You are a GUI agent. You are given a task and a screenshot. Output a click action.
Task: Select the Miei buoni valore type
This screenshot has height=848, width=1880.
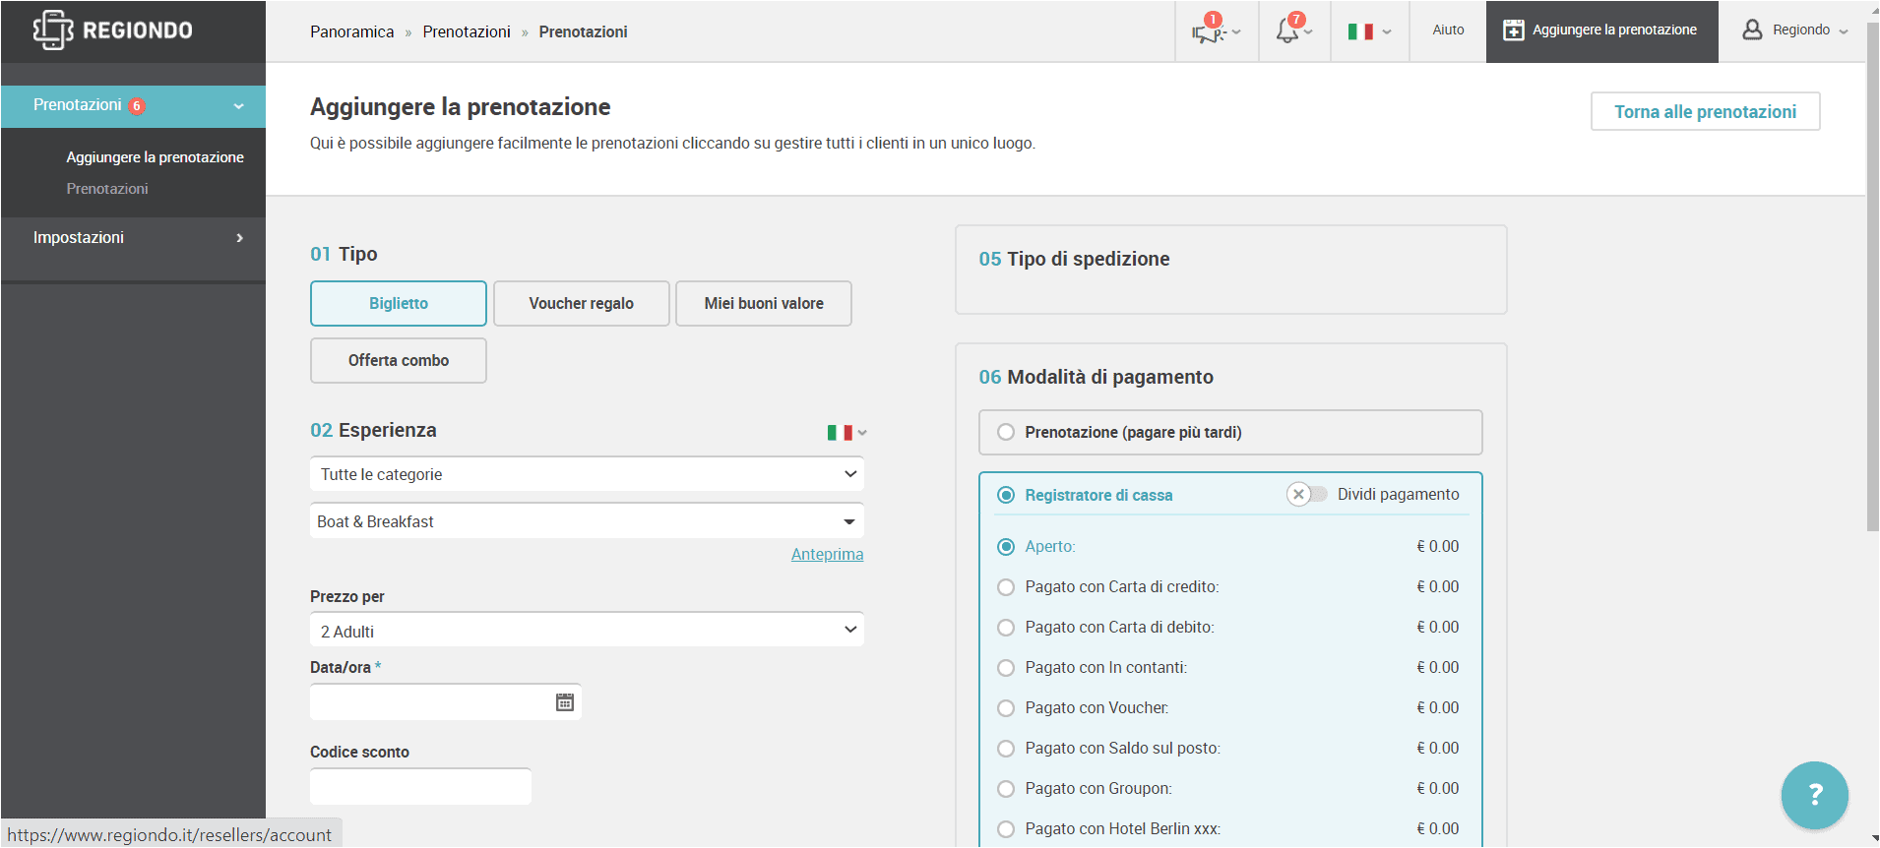pyautogui.click(x=764, y=303)
